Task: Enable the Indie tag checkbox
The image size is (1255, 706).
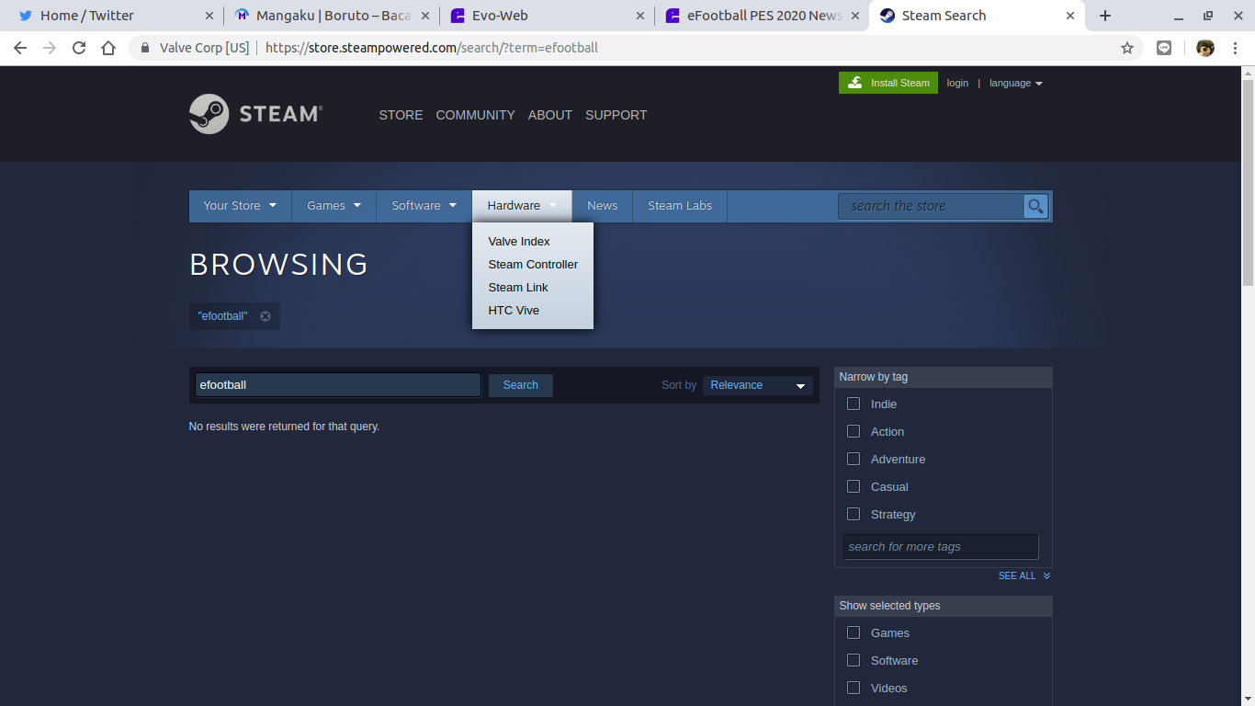Action: [x=854, y=404]
